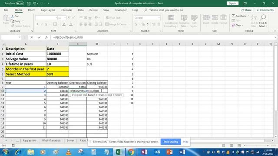Screen dimensions: 278x156
Task: Click the Cut scissors icon
Action: coord(13,16)
